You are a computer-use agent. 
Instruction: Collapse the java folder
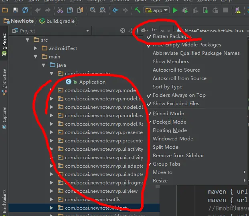pos(44,65)
